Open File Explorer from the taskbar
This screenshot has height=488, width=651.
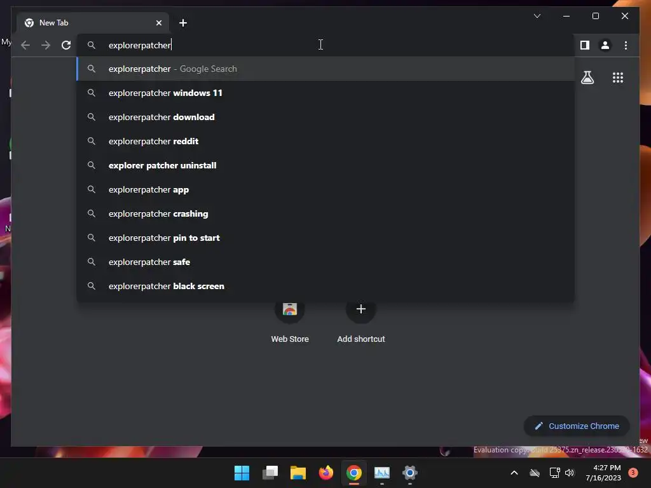tap(298, 473)
